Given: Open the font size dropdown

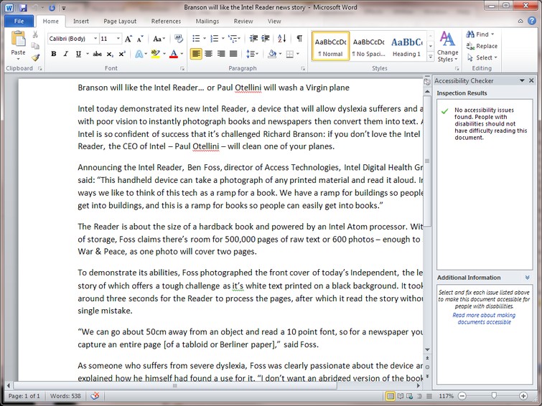Looking at the screenshot, I should pos(118,38).
